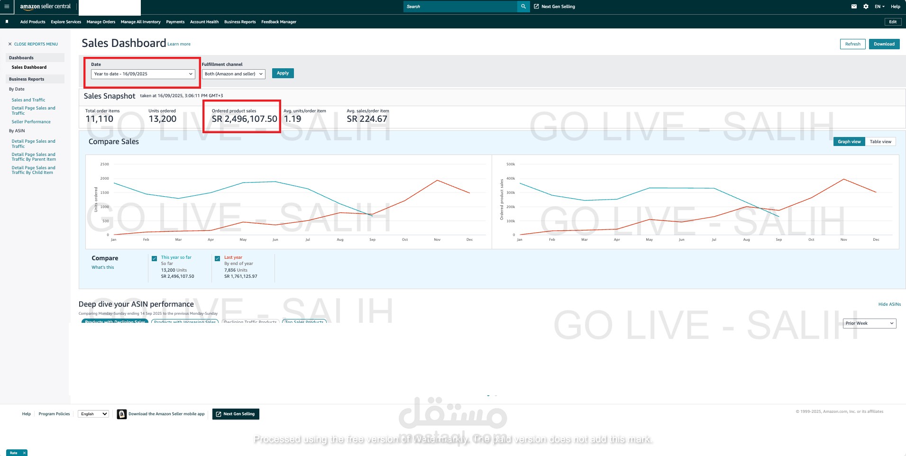
Task: Open Manage All Inventory menu
Action: [141, 22]
